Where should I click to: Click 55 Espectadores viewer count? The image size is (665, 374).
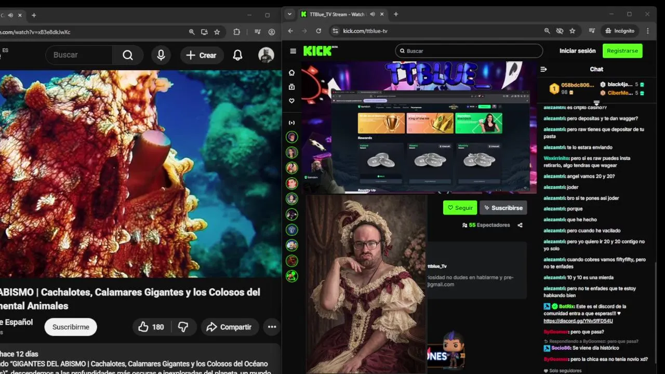click(485, 225)
